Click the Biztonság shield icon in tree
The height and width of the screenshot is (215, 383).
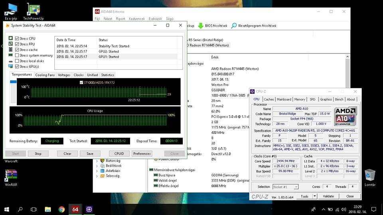click(103, 160)
